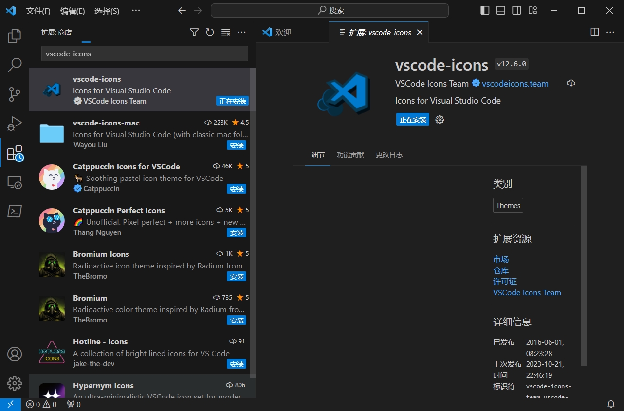Open the Run and Debug view
Screen dimensions: 624x411
[x=15, y=124]
